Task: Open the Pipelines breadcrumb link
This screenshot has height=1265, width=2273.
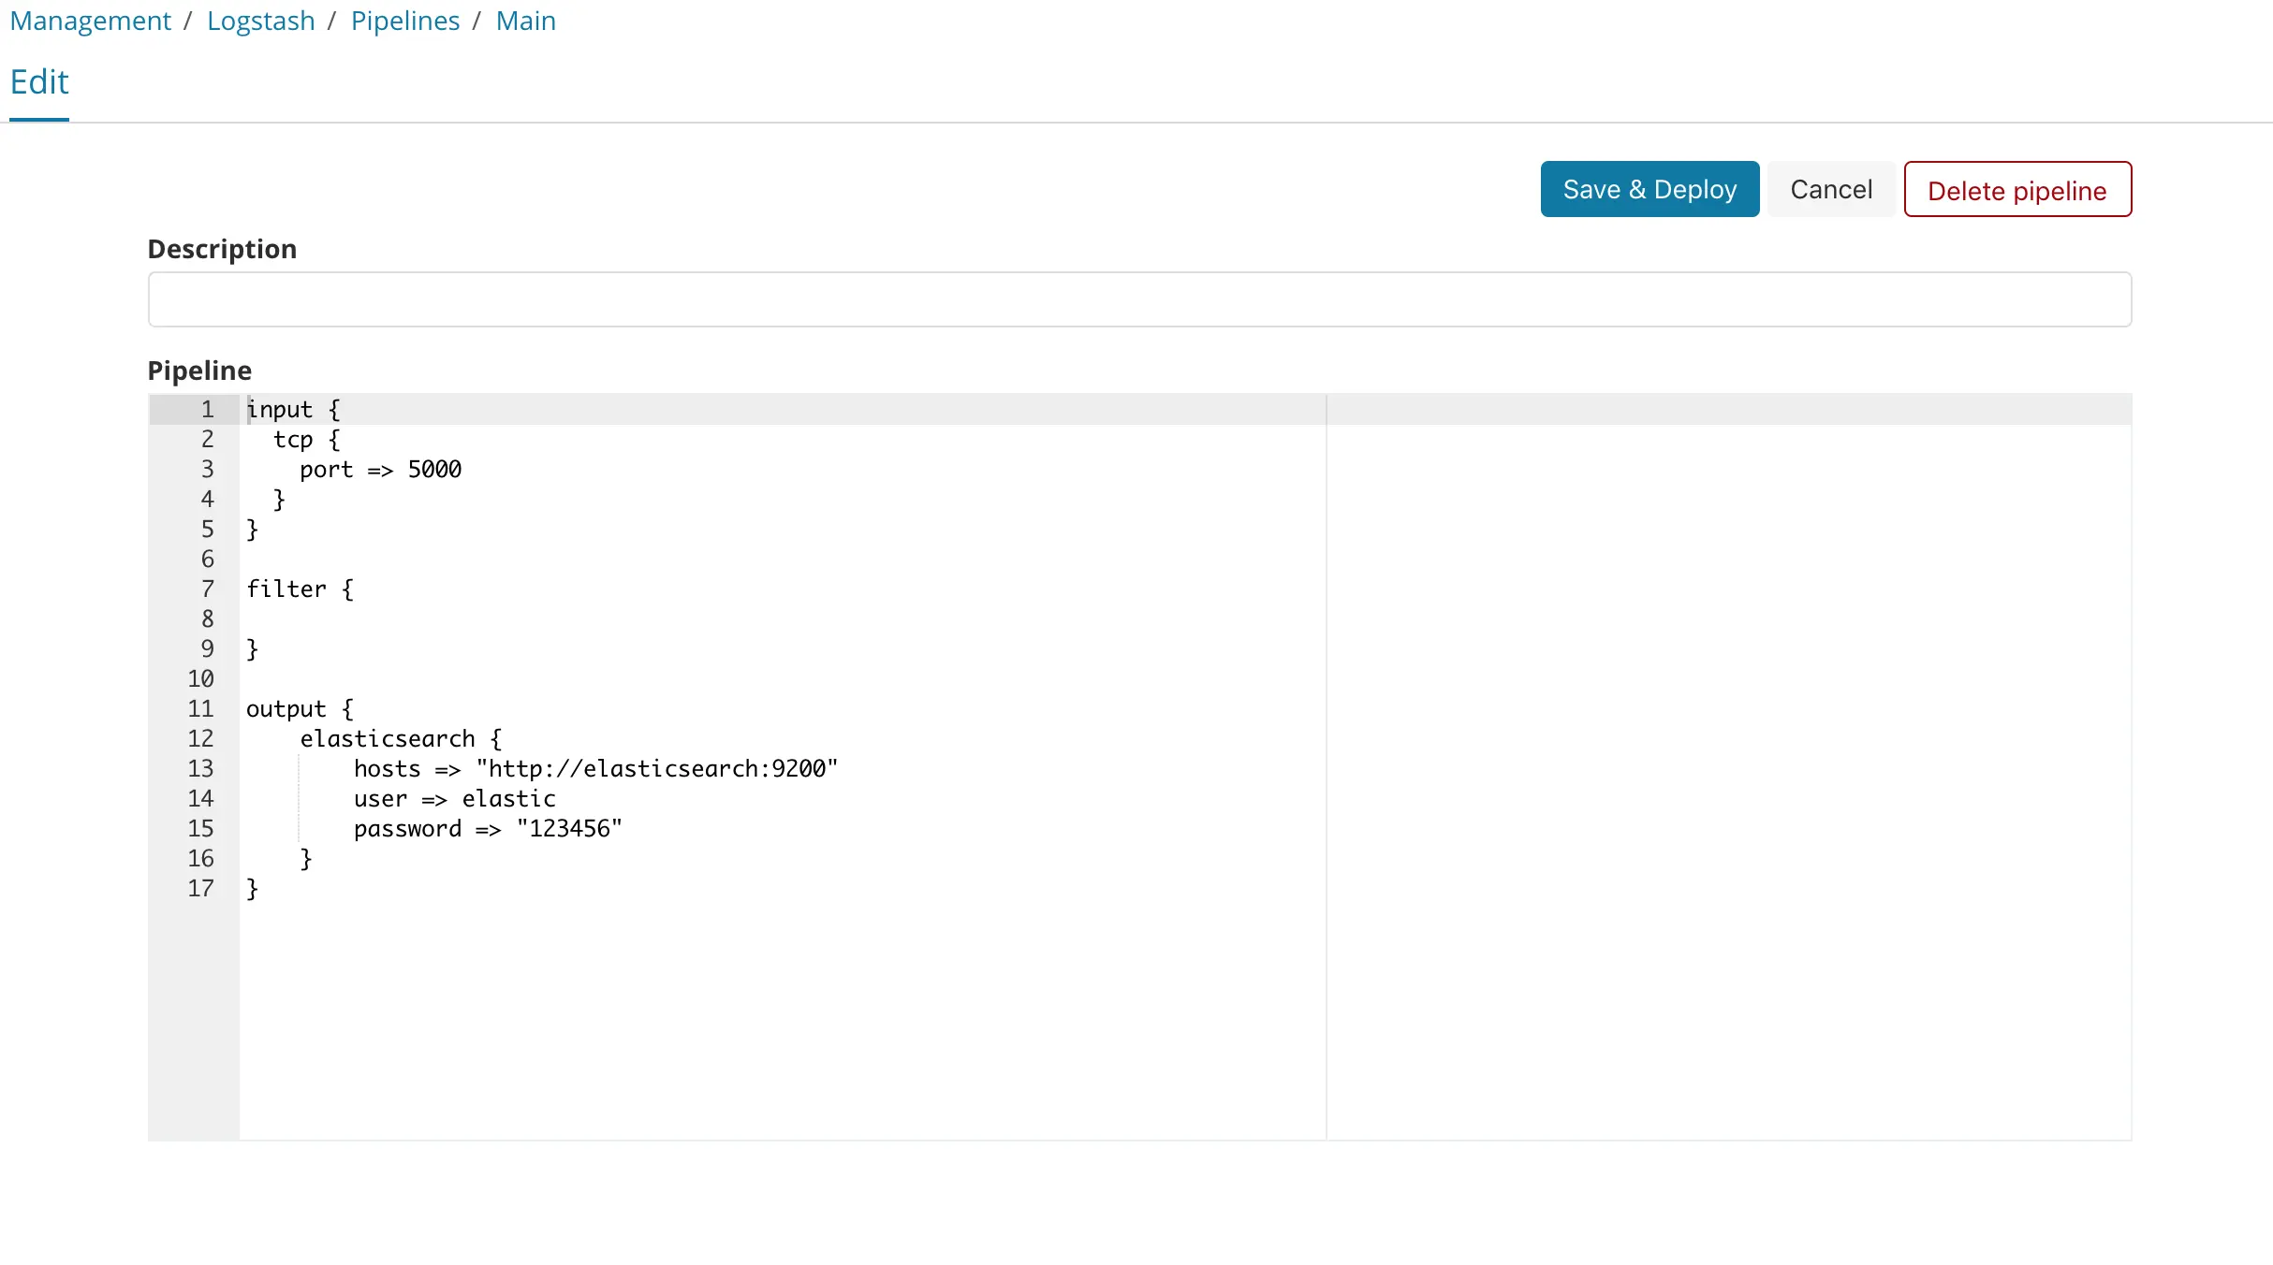Action: pos(404,21)
